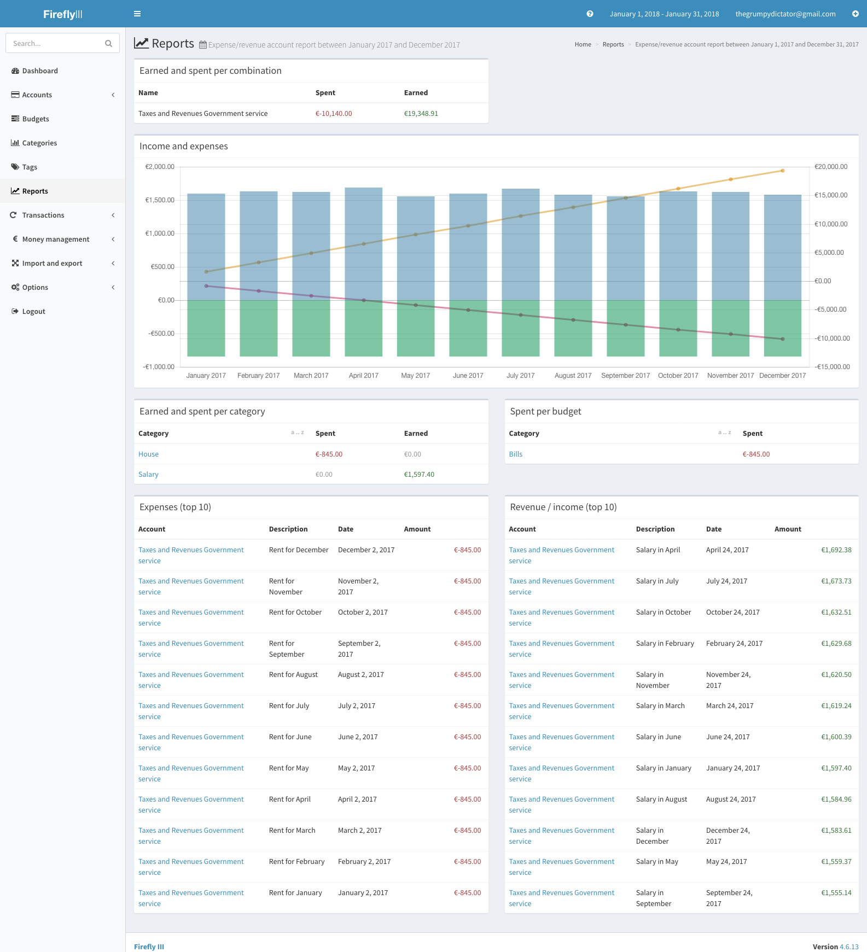This screenshot has width=867, height=952.
Task: Click the hamburger sidebar toggle icon
Action: tap(137, 14)
